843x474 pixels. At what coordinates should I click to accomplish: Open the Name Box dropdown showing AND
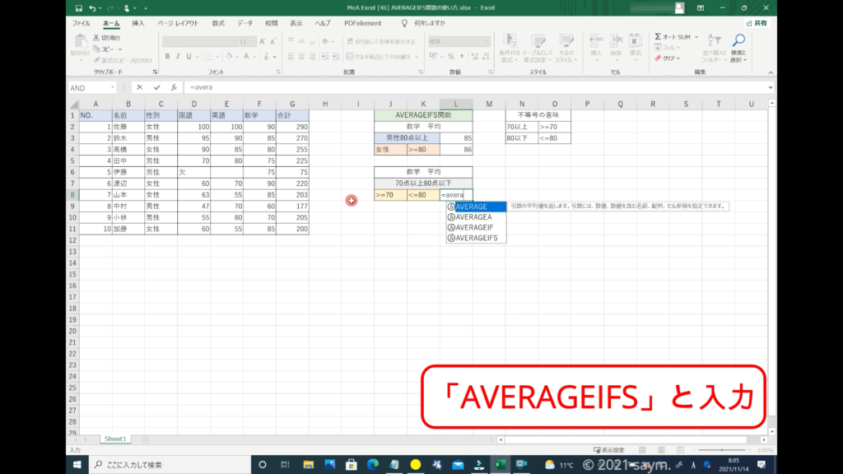tap(112, 87)
